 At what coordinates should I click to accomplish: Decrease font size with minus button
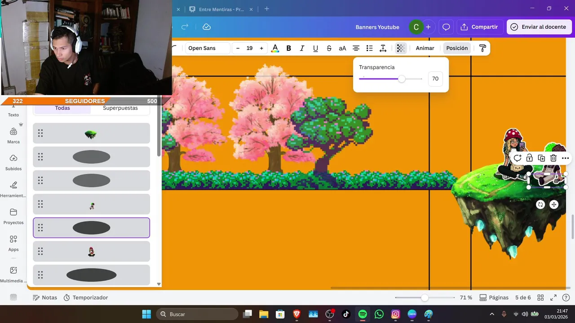pos(238,48)
